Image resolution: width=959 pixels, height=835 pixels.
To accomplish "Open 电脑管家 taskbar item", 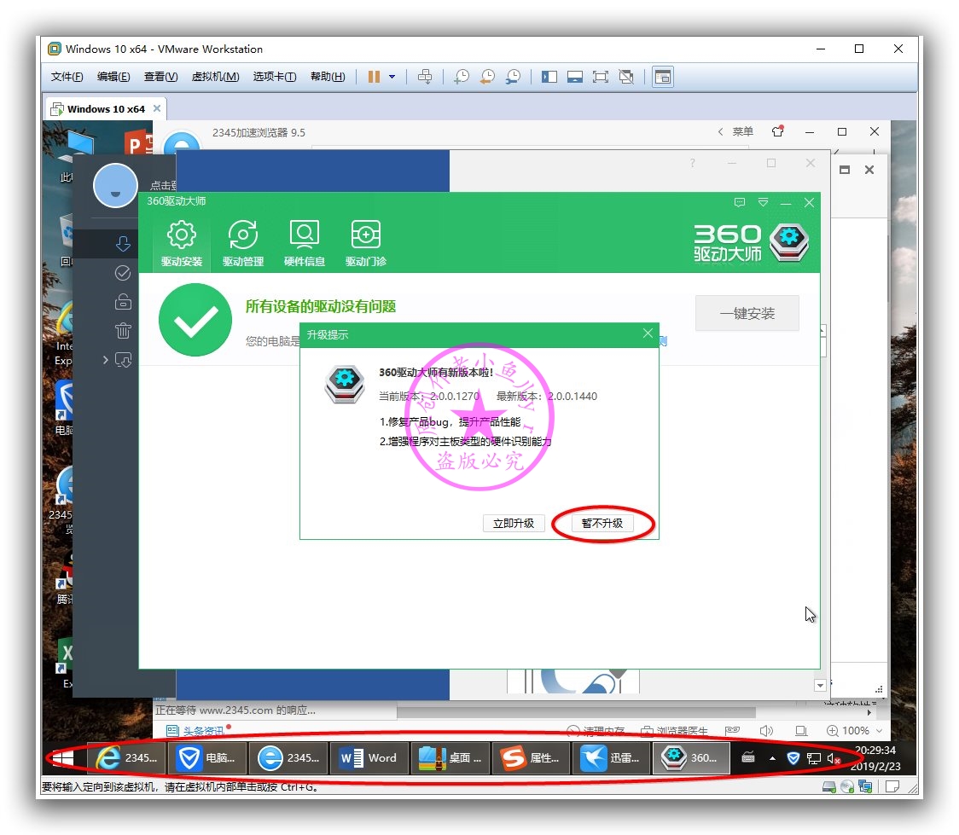I will pos(206,758).
